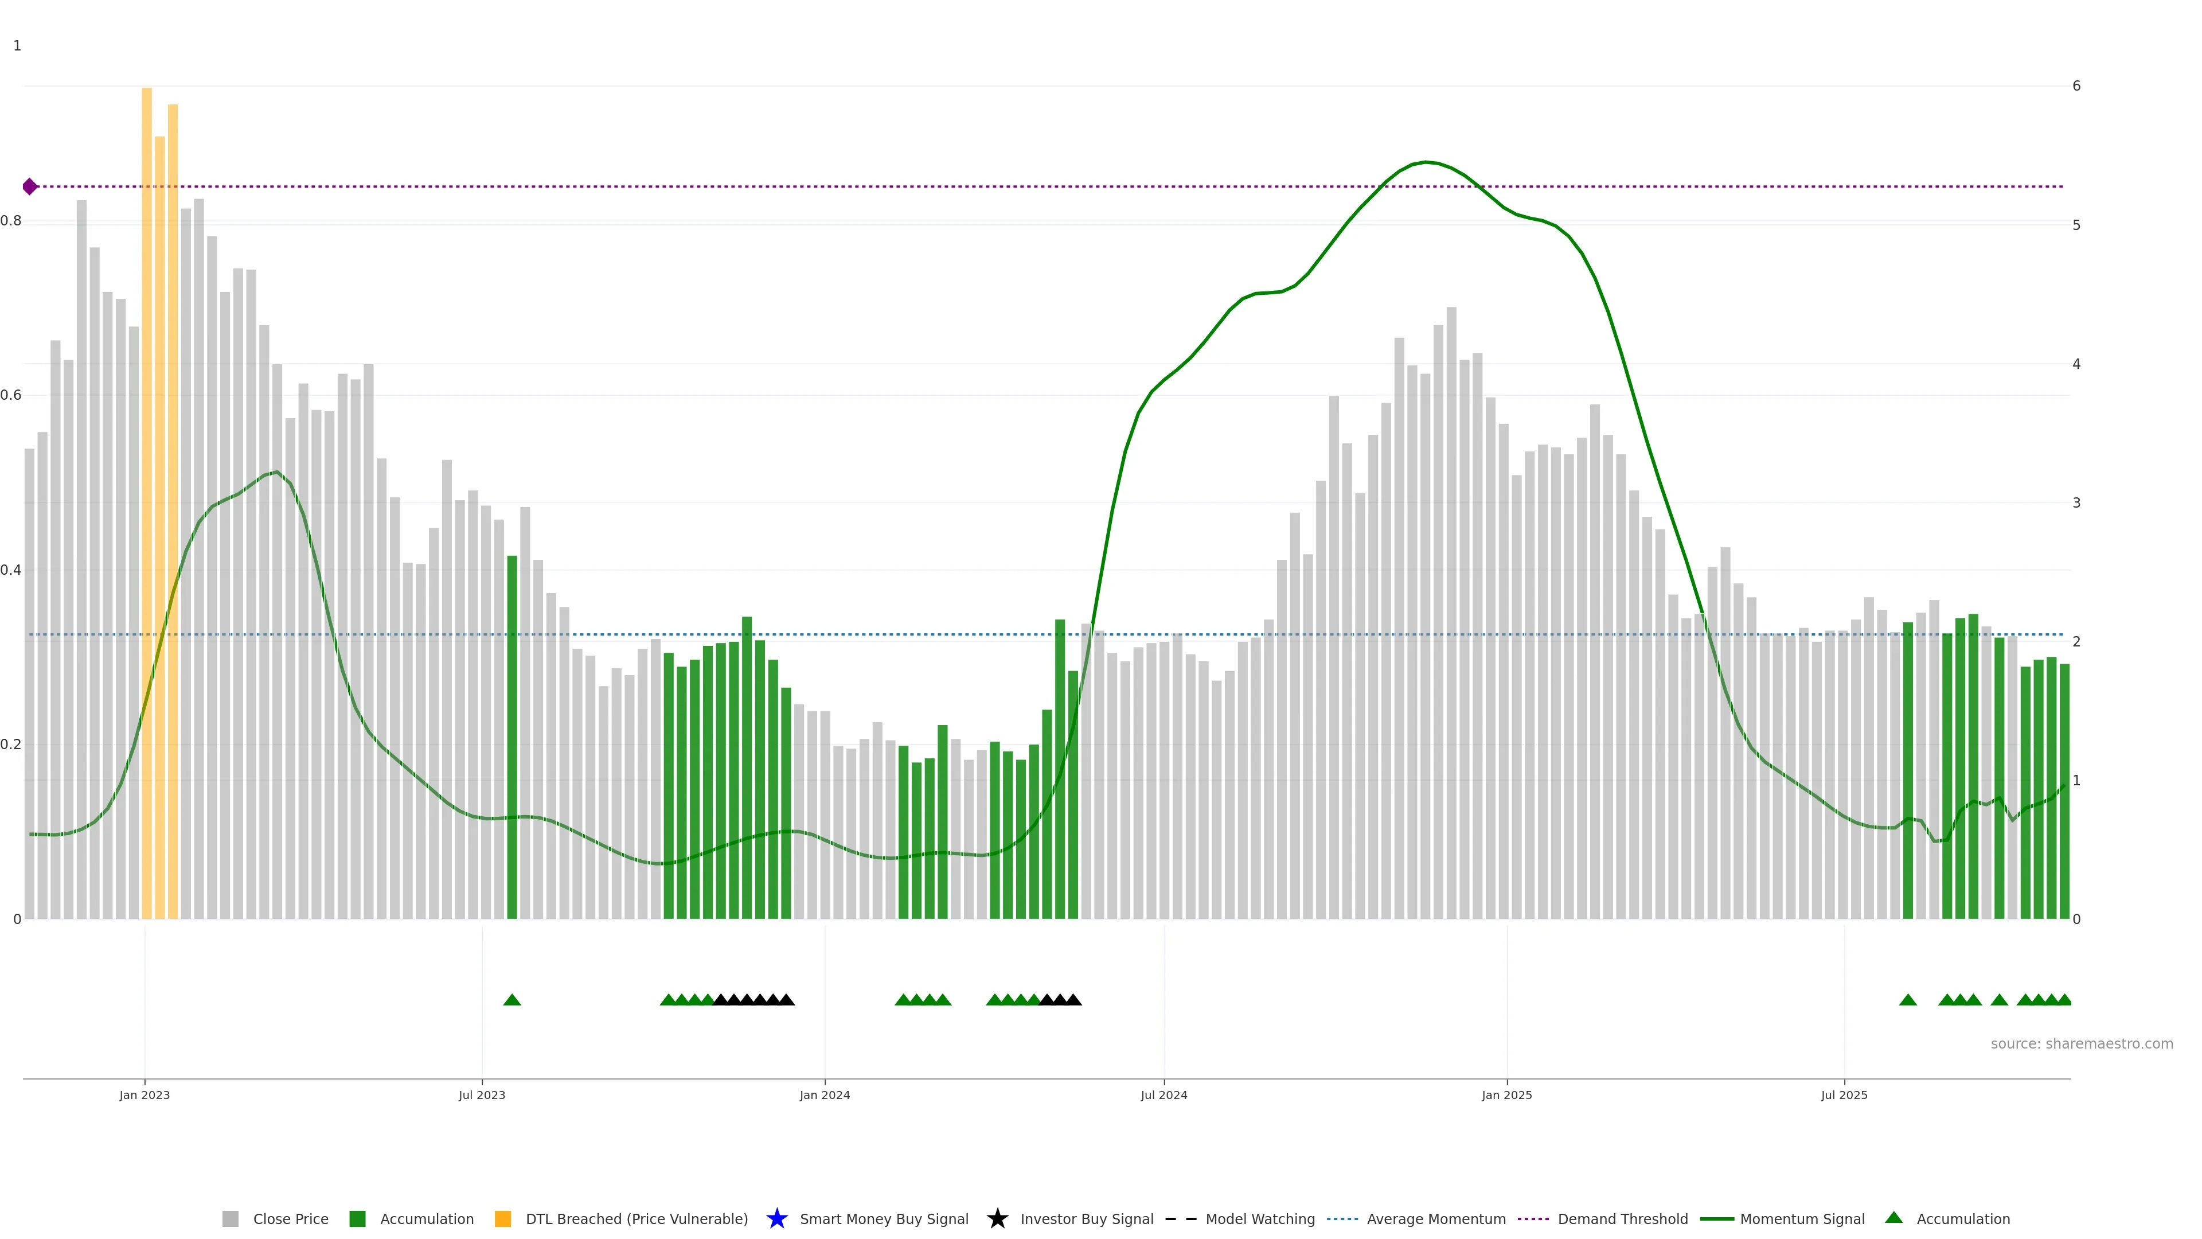Toggle the Momentum Signal legend label
The width and height of the screenshot is (2202, 1239).
tap(1802, 1218)
